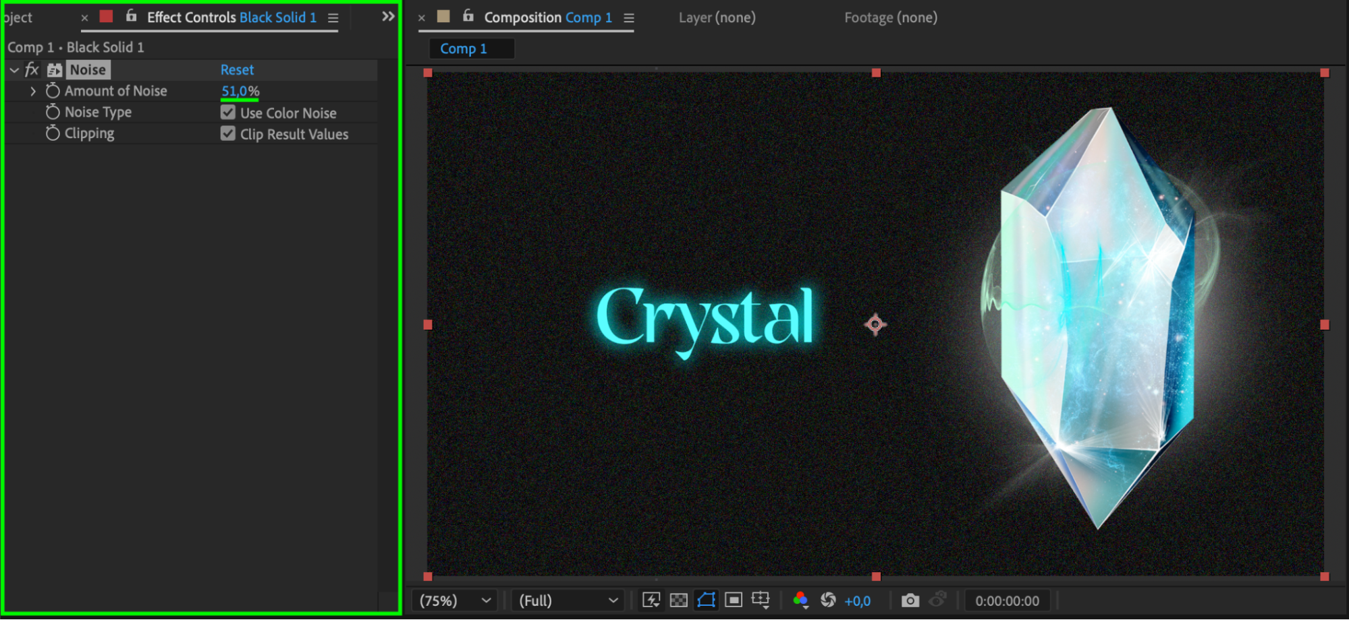Open the Effect Controls panel menu

click(333, 18)
